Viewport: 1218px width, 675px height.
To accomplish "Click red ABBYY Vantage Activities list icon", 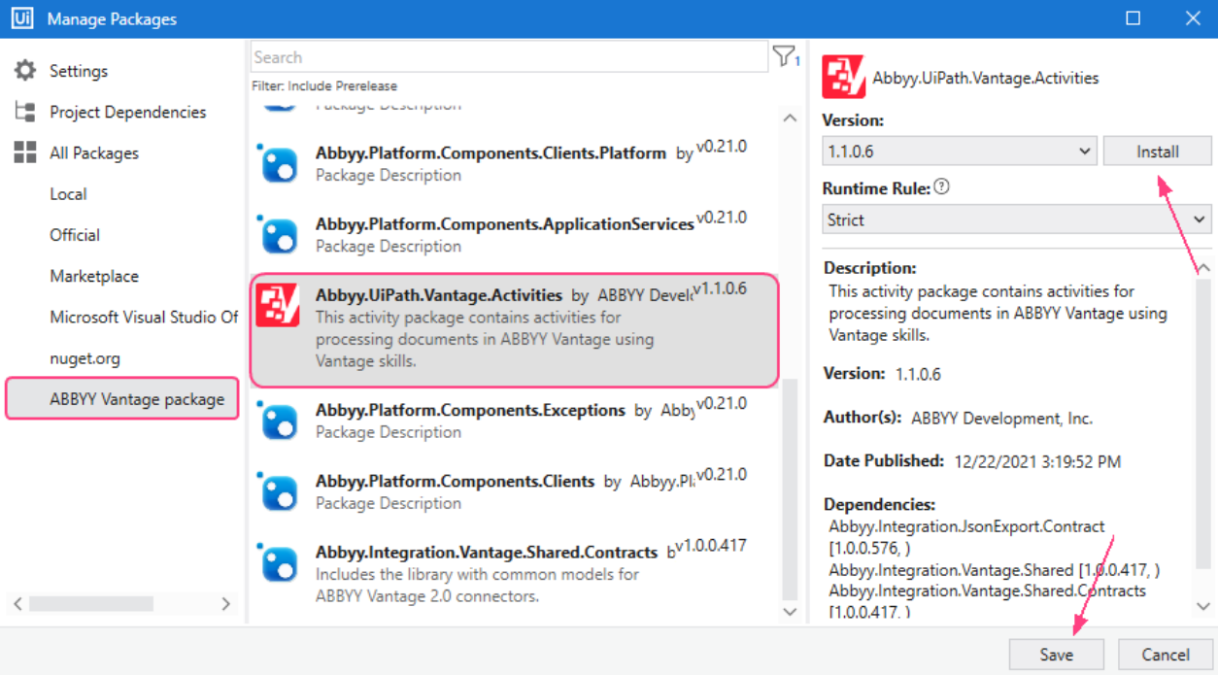I will click(279, 305).
